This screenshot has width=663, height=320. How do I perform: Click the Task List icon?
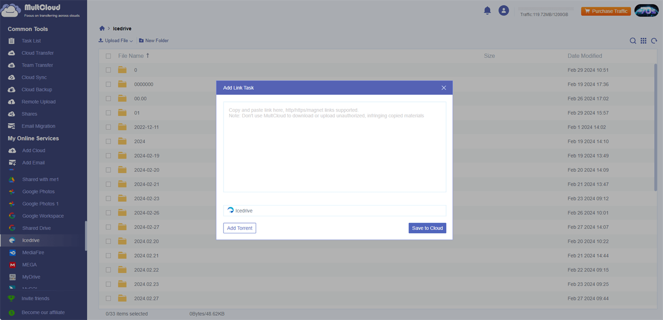pyautogui.click(x=12, y=41)
